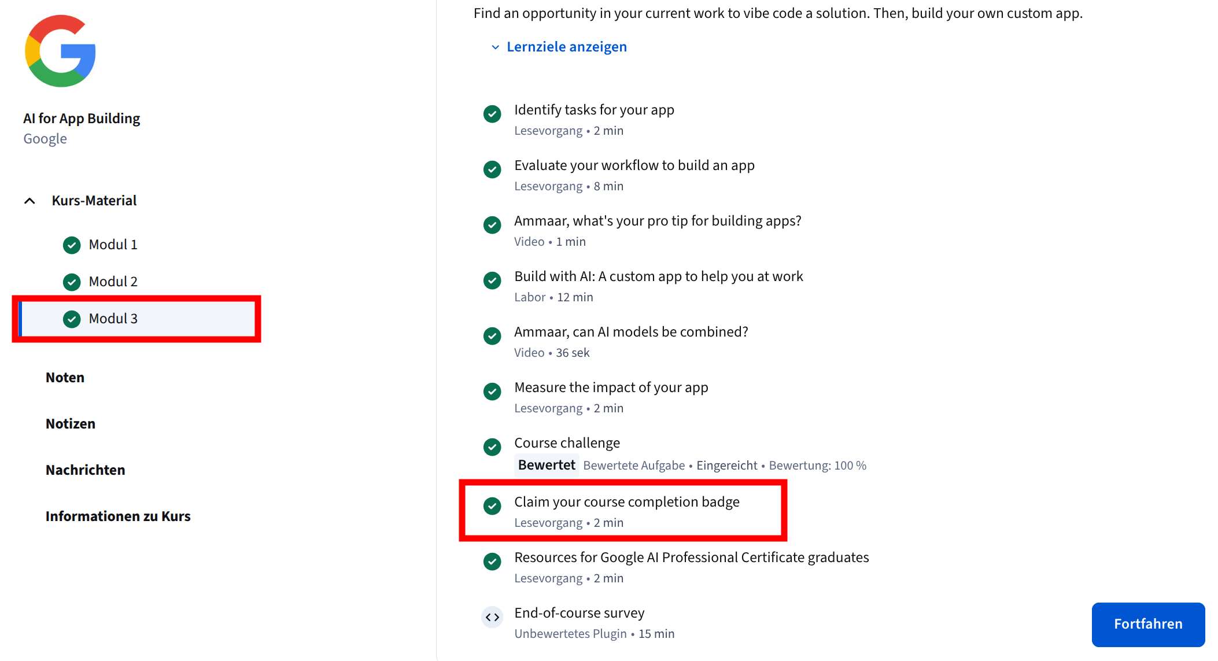Open the Nachrichten section
Image resolution: width=1218 pixels, height=661 pixels.
86,470
